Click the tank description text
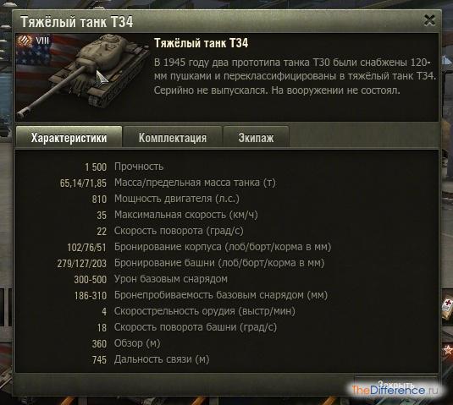The image size is (453, 405). point(295,76)
